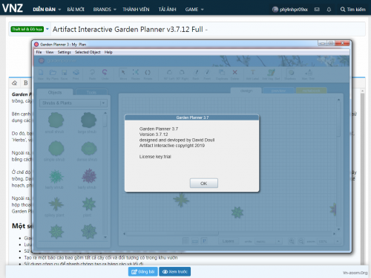The height and width of the screenshot is (278, 371).
Task: Pick the dense shrub object
Action: tap(89, 148)
